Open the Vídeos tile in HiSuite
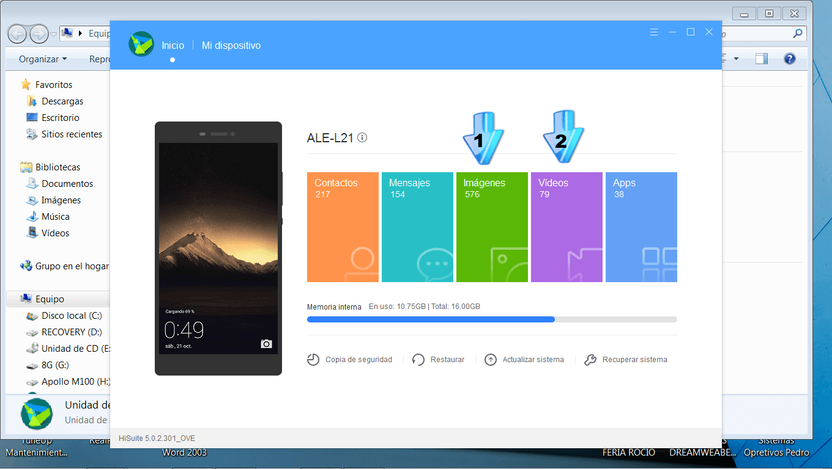Screen dimensions: 832x469 566,227
